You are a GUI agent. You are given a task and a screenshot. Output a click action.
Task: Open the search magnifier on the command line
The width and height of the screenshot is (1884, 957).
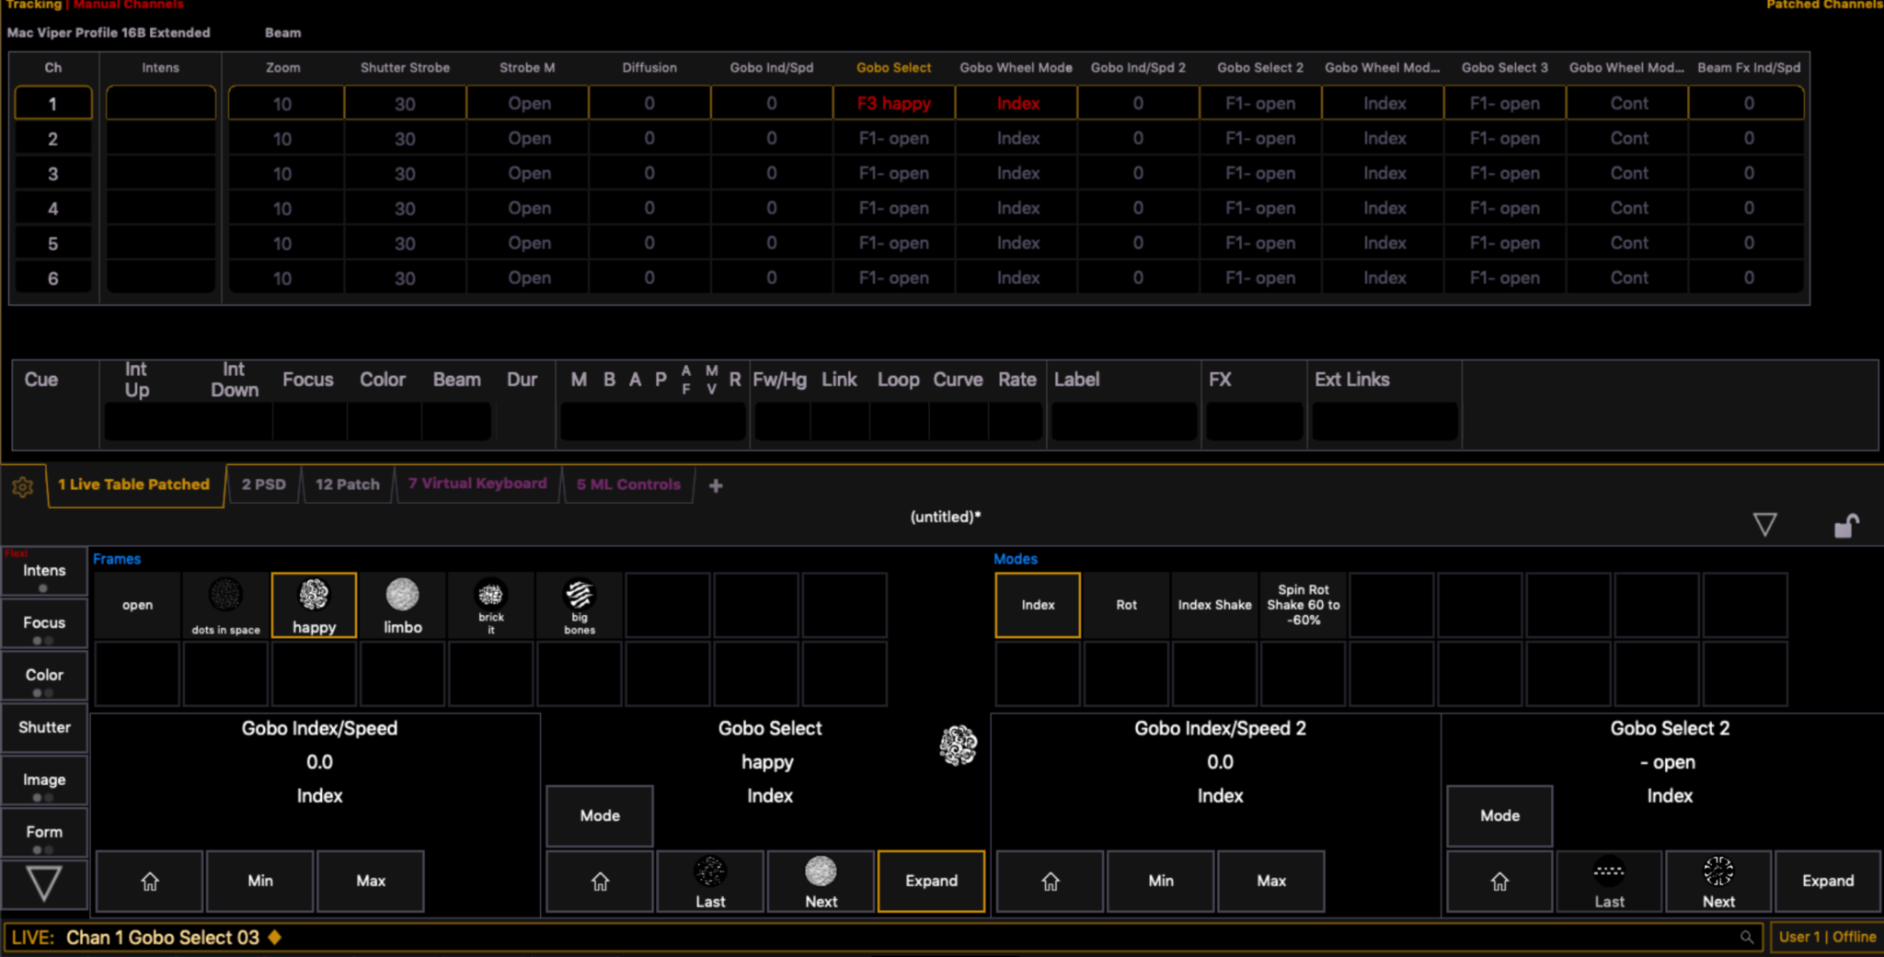click(x=1747, y=937)
